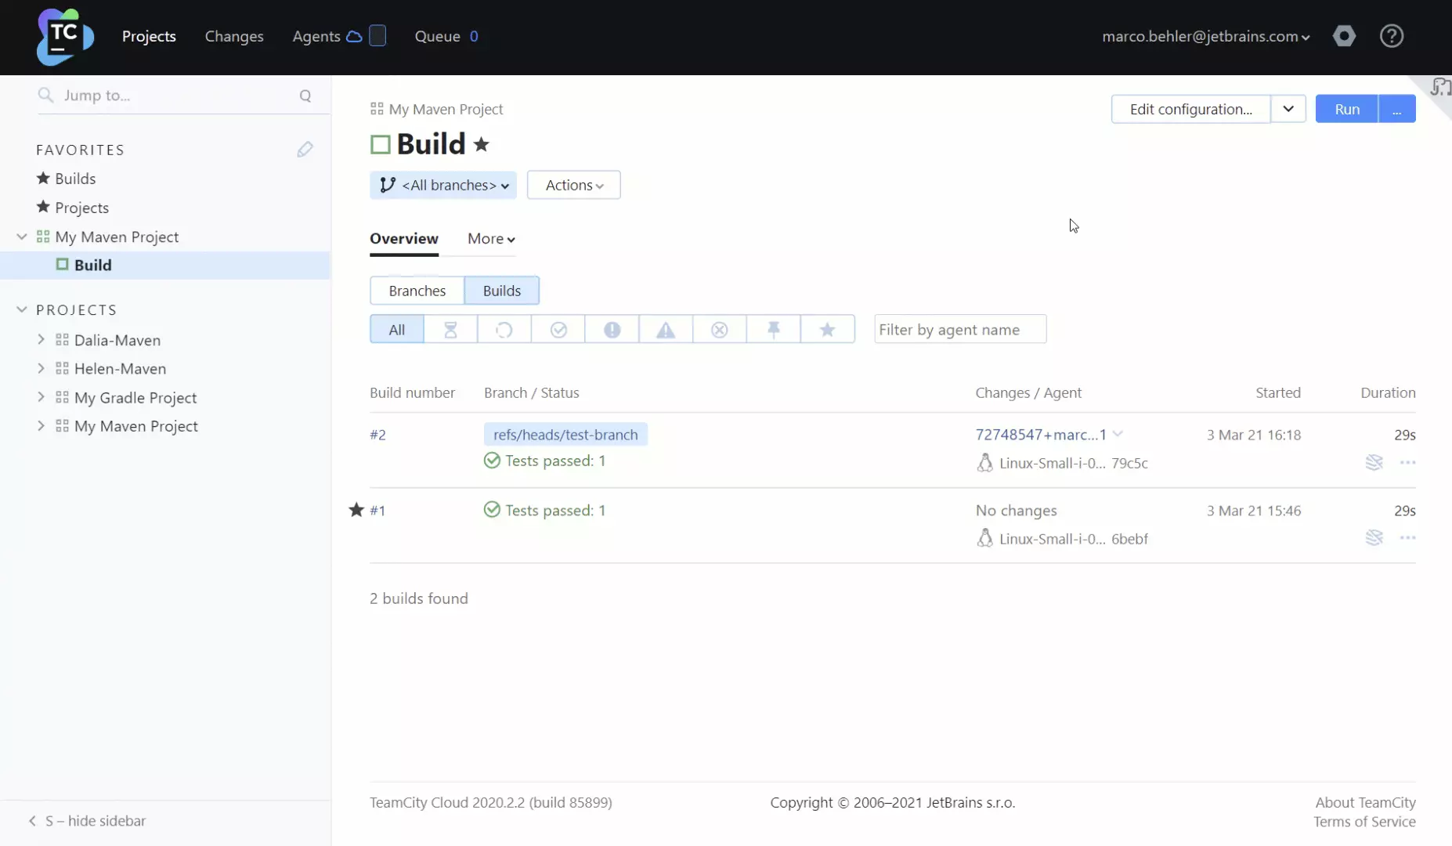Switch view to Branches

coord(417,291)
